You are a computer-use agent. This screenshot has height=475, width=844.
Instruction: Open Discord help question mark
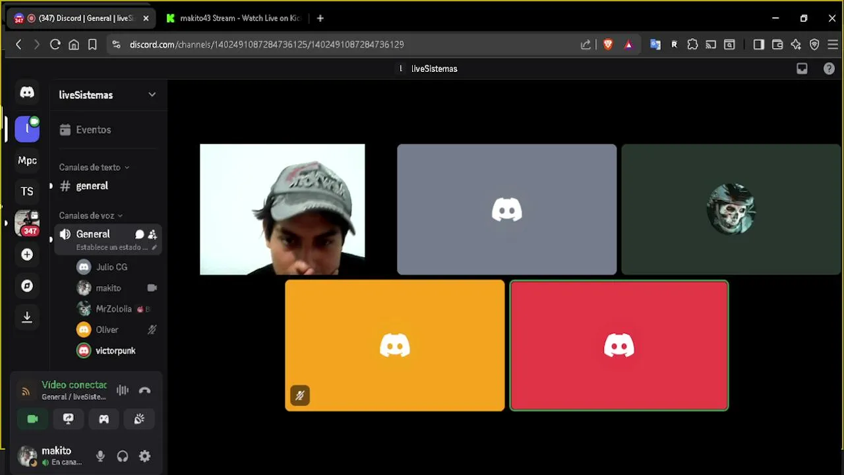(x=829, y=69)
